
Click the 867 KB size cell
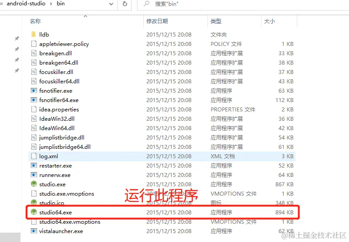click(284, 185)
